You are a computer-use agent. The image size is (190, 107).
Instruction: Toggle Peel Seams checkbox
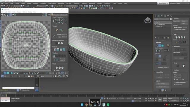174,77
